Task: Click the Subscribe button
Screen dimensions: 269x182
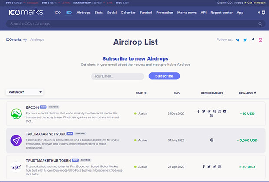Action: [164, 76]
